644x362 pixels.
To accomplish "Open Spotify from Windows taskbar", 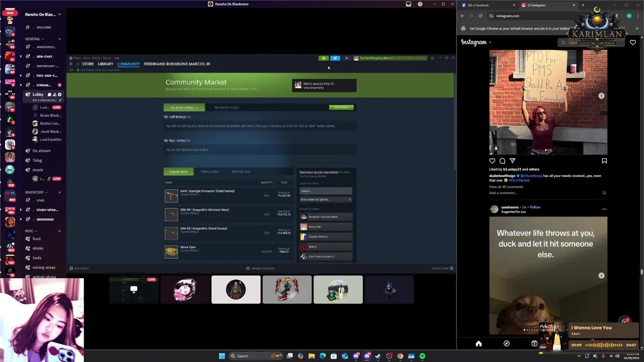I will coord(422,356).
